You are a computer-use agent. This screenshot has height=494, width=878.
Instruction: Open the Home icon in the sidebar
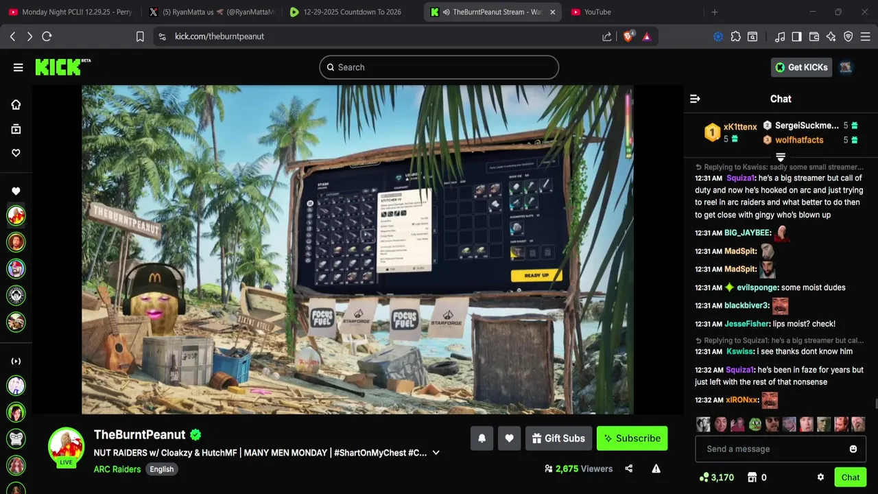pyautogui.click(x=16, y=104)
